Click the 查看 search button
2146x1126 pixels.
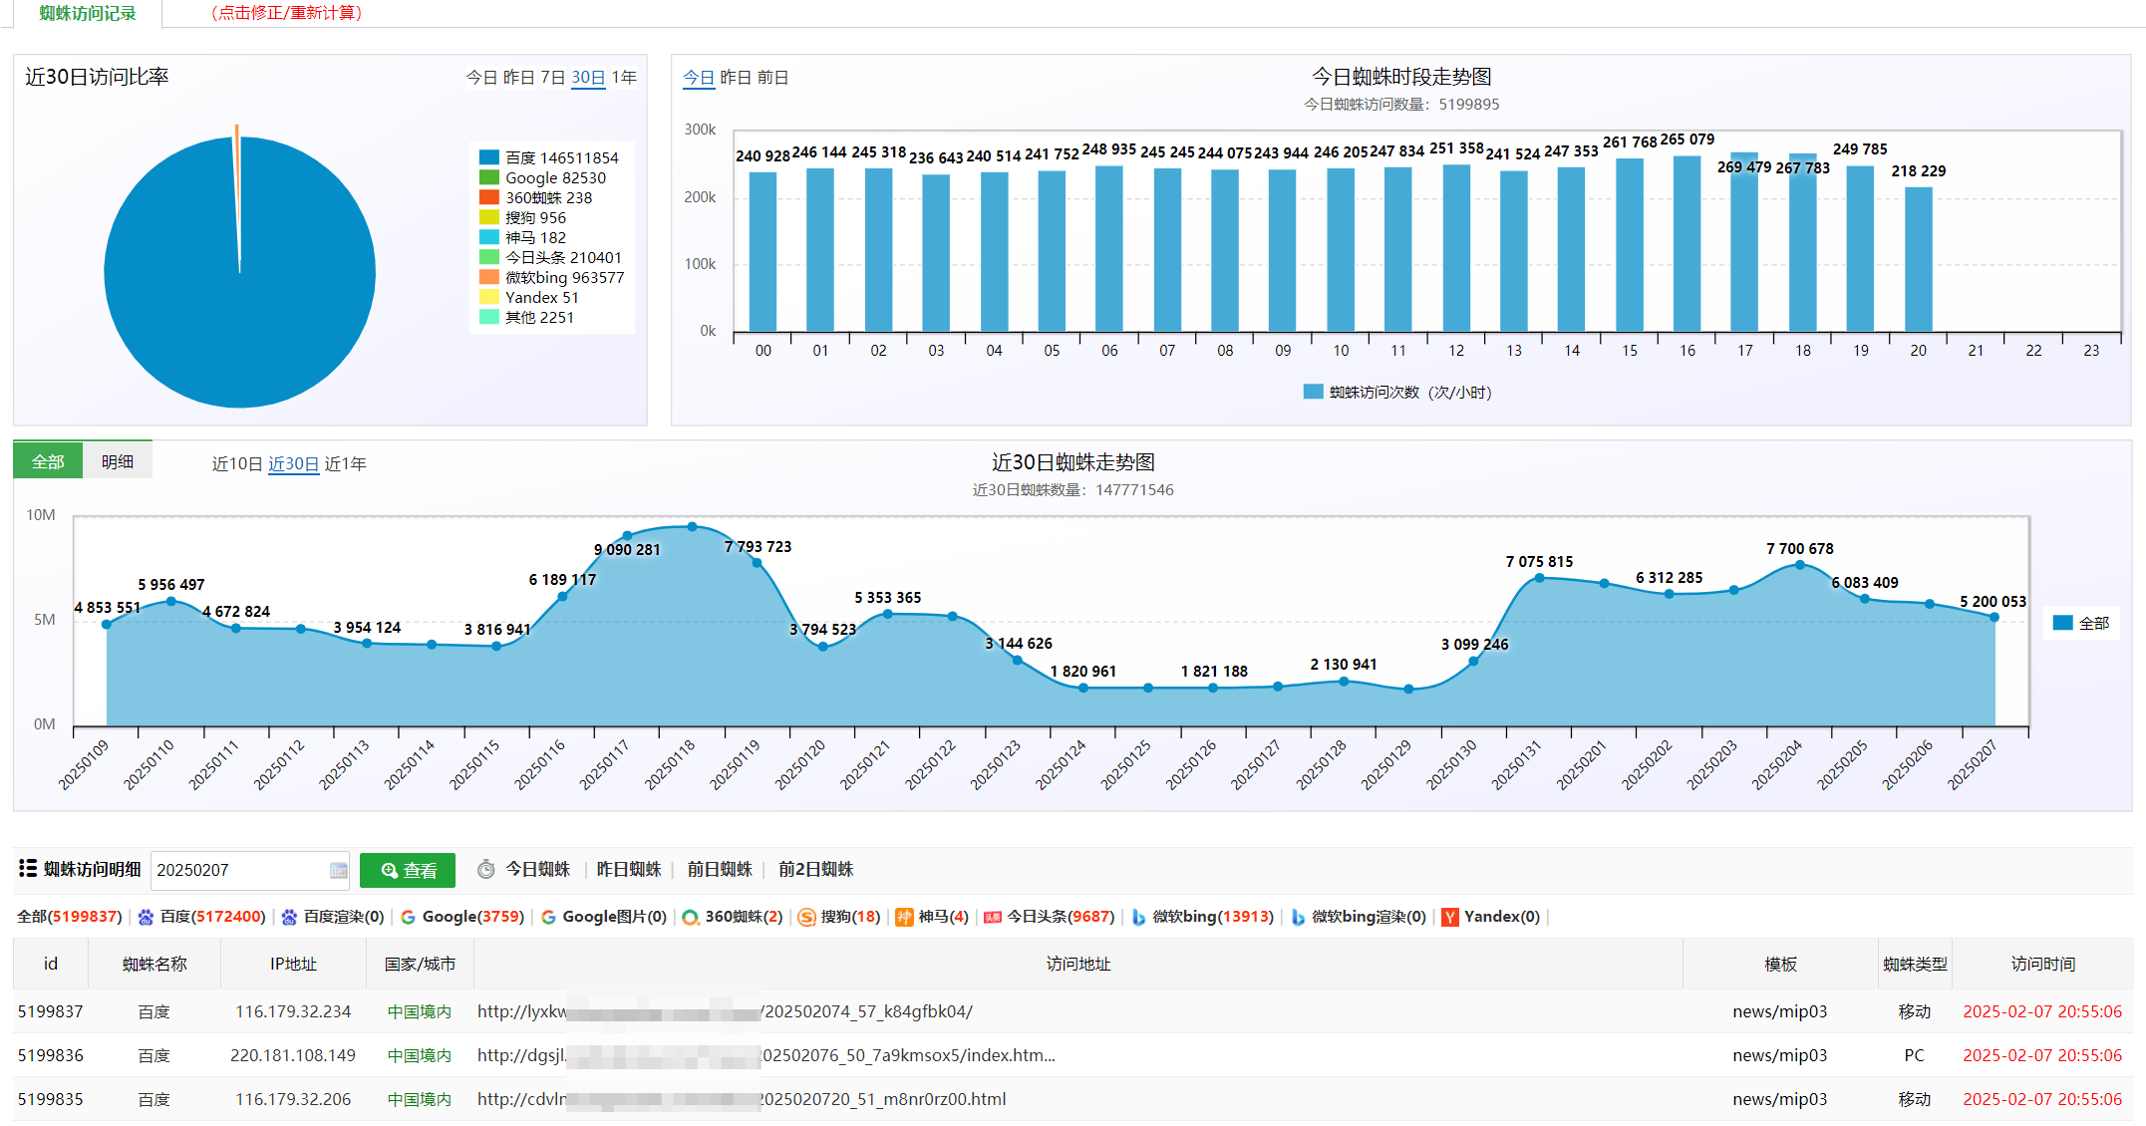coord(408,870)
